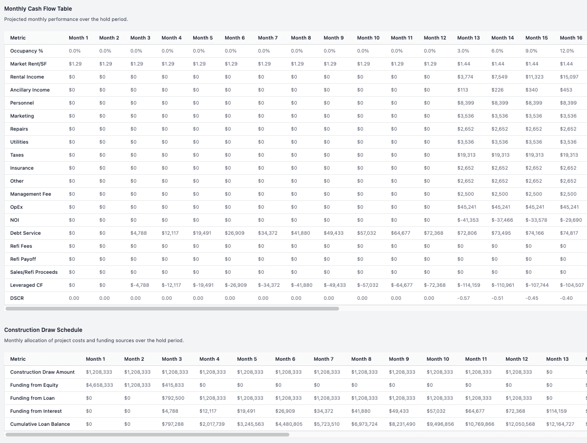Select the Leveraged CF row label
The height and width of the screenshot is (443, 587).
(26, 285)
